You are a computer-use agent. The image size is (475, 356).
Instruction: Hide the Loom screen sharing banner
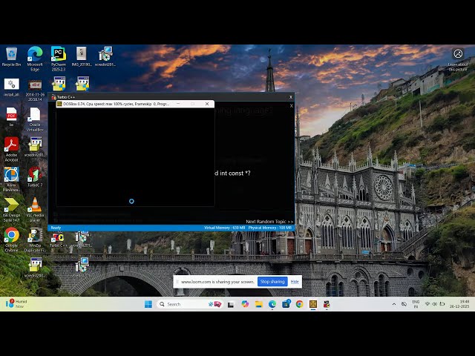pyautogui.click(x=295, y=282)
